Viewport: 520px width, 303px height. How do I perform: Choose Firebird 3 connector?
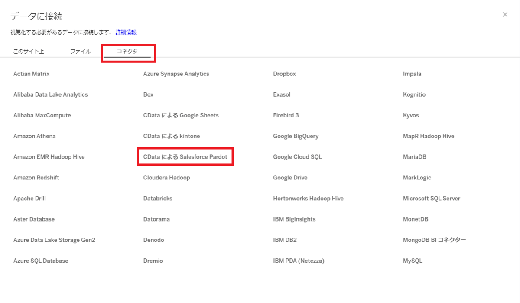click(286, 115)
